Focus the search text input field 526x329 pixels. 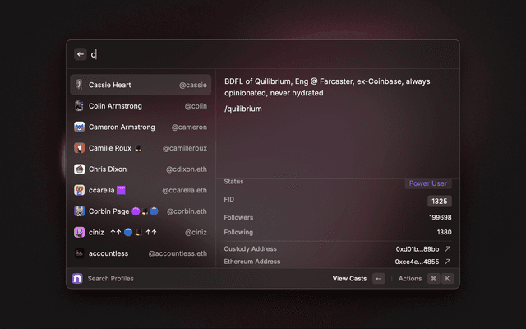click(271, 54)
